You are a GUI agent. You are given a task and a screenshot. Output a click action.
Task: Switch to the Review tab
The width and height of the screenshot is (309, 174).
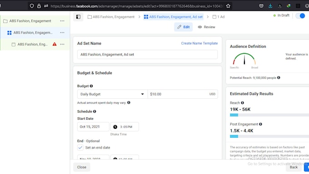(x=206, y=27)
